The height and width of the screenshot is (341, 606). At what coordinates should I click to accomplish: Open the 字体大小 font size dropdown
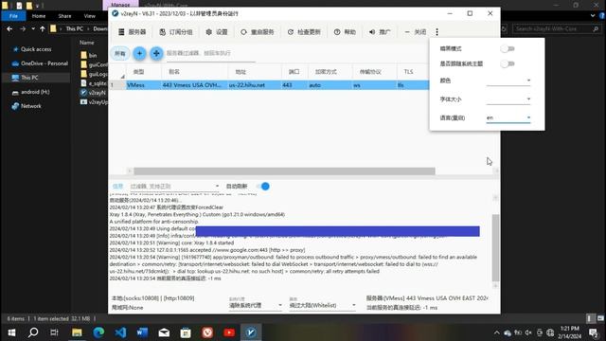pos(508,99)
